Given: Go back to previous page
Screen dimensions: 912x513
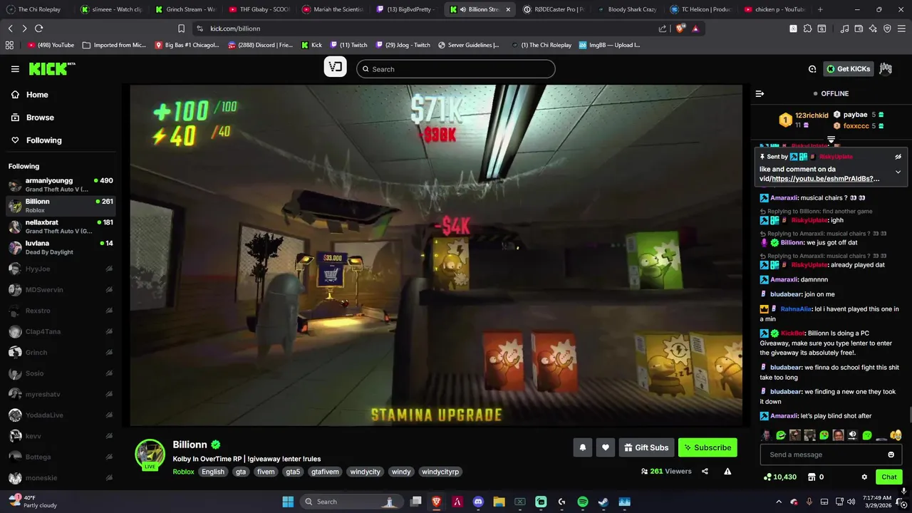Looking at the screenshot, I should click(x=11, y=28).
